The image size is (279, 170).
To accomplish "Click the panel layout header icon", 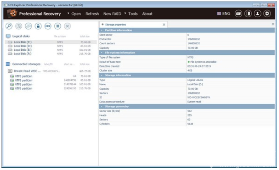I will pyautogui.click(x=248, y=14).
